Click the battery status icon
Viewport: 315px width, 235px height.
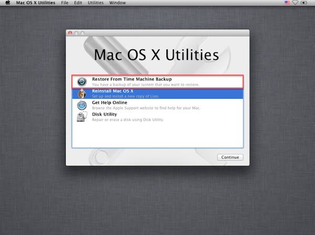(x=304, y=3)
